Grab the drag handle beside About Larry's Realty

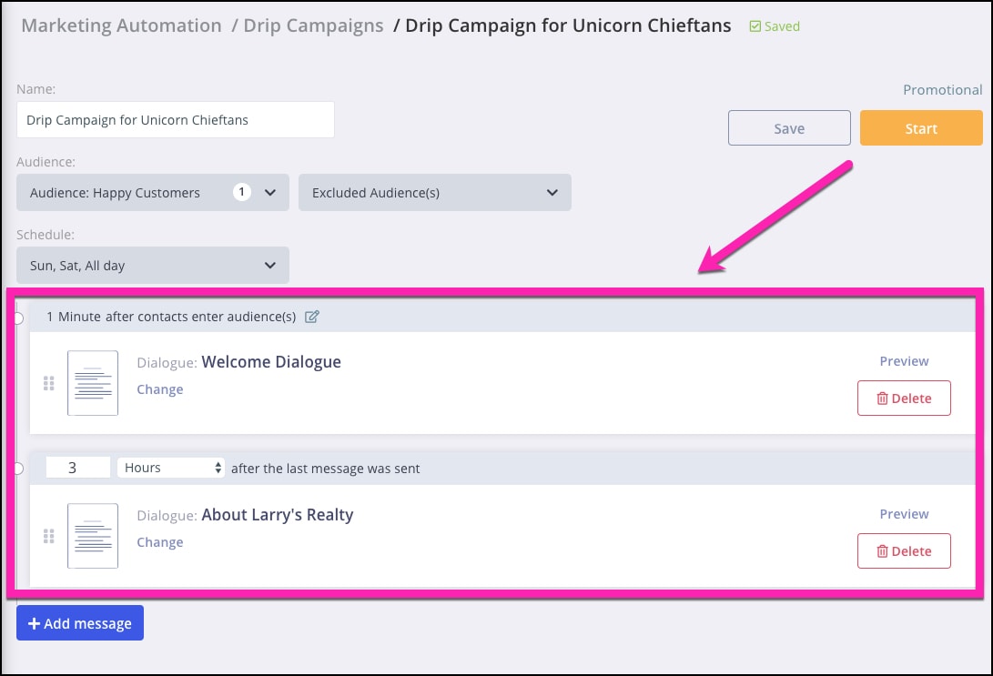[x=49, y=536]
